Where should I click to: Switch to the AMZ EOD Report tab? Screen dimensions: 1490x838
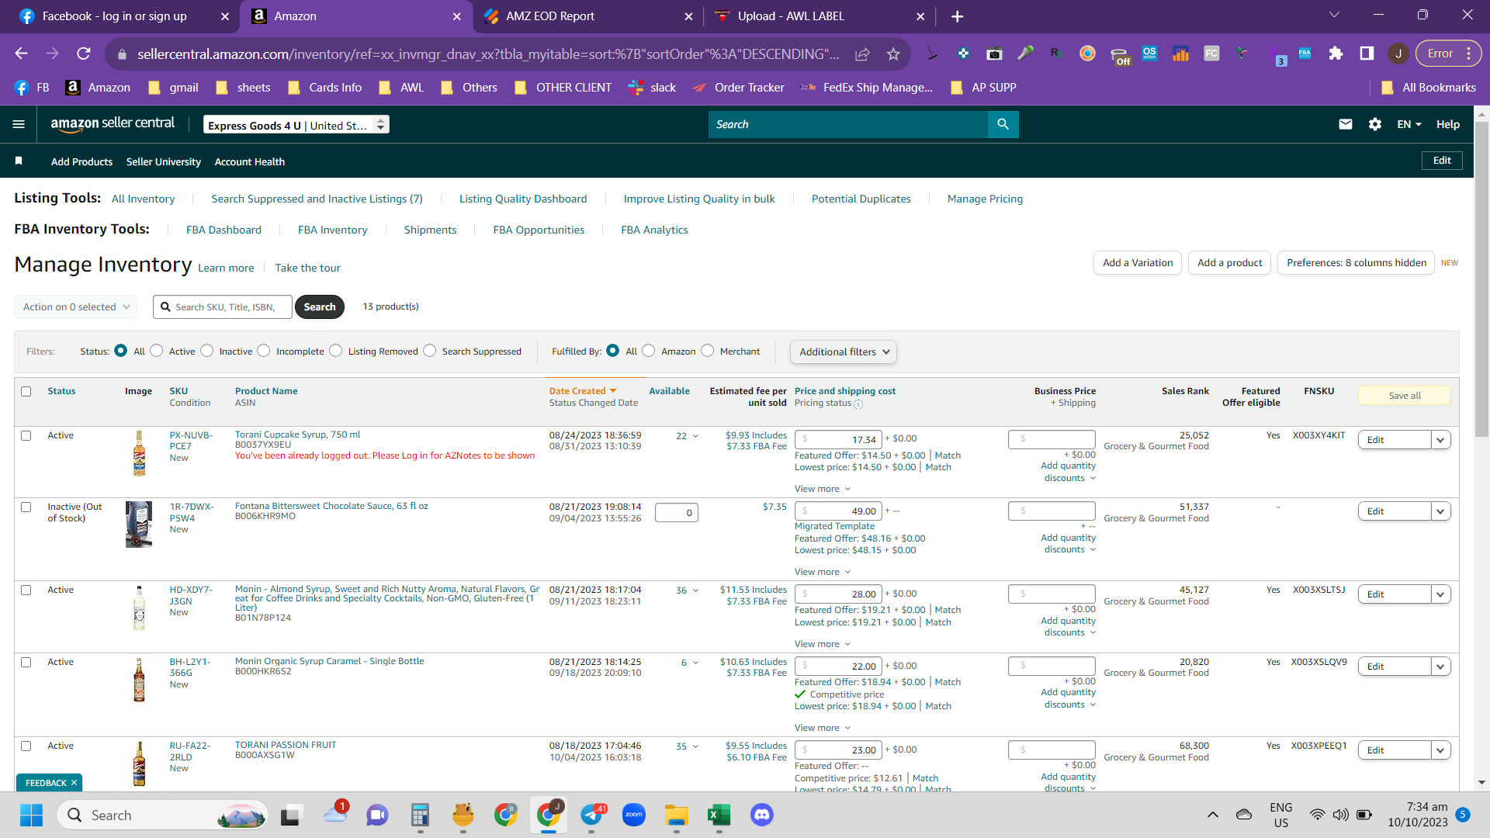pos(587,16)
